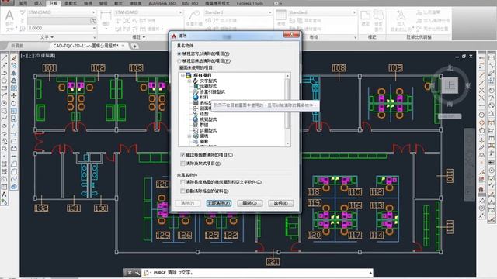The height and width of the screenshot is (279, 497).
Task: Select the Polyline tool in Draw toolbar
Action: pos(4,74)
